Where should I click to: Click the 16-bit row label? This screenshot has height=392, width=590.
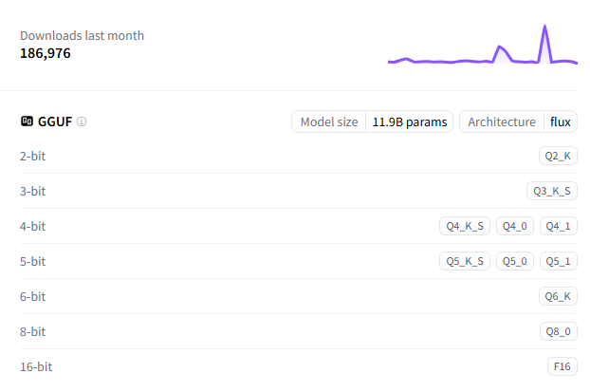(x=36, y=366)
